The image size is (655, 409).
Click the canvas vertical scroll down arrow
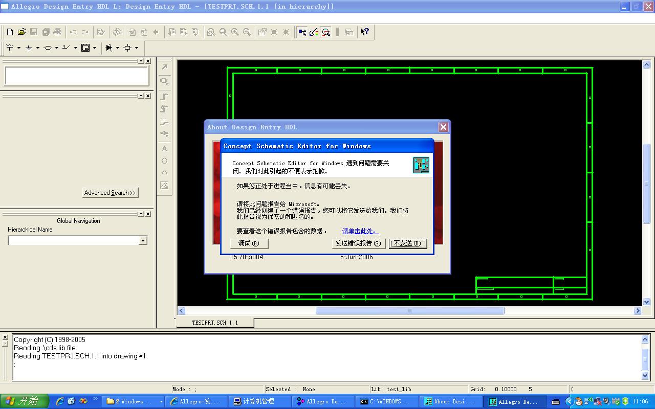click(x=646, y=302)
